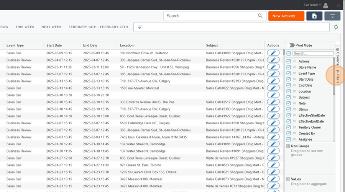Edit the 2025-02-10 14:45 Calgary row

tap(273, 109)
